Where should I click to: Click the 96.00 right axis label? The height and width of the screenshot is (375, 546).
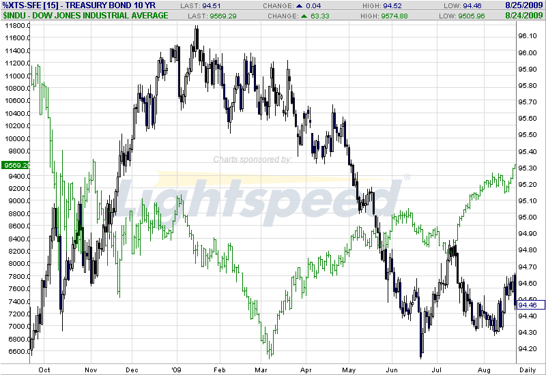tap(528, 52)
